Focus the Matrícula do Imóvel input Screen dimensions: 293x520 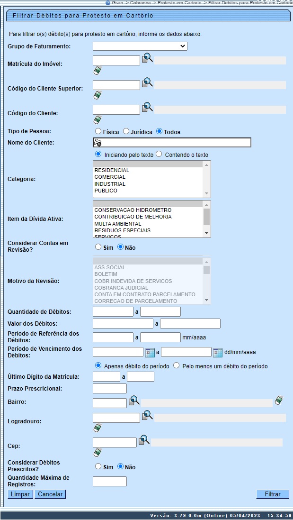point(116,60)
